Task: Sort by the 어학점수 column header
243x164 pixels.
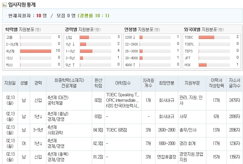Action: [123, 83]
